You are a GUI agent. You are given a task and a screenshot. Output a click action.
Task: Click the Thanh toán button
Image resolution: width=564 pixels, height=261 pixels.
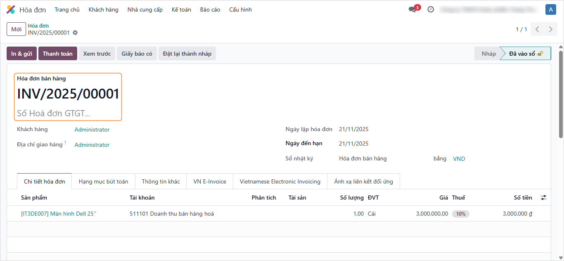click(x=57, y=54)
